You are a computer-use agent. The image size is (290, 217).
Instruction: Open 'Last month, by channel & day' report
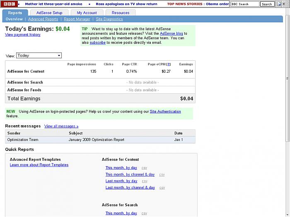tap(130, 188)
